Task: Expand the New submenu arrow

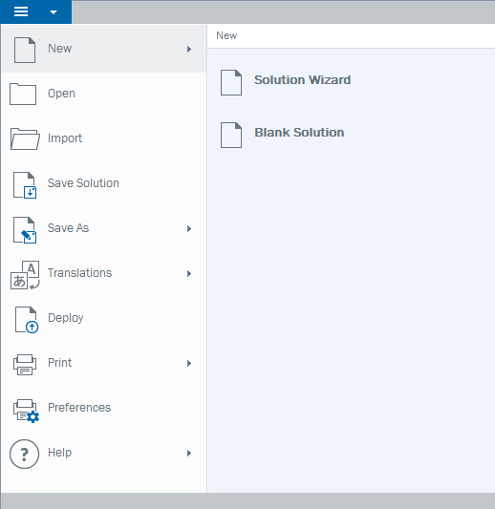Action: pos(189,49)
